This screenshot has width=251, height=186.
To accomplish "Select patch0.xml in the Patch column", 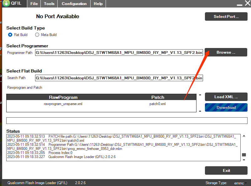I will coord(158,104).
